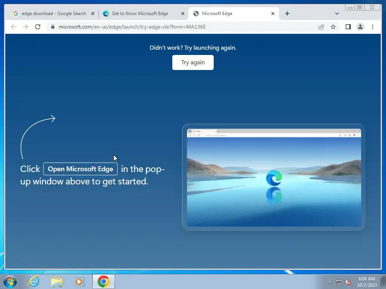
Task: Open the taskbar clock and date
Action: (x=367, y=282)
